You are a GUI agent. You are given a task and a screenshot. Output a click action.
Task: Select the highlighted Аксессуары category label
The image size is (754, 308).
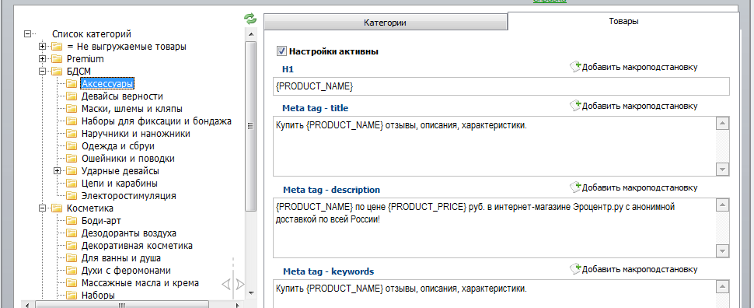107,84
